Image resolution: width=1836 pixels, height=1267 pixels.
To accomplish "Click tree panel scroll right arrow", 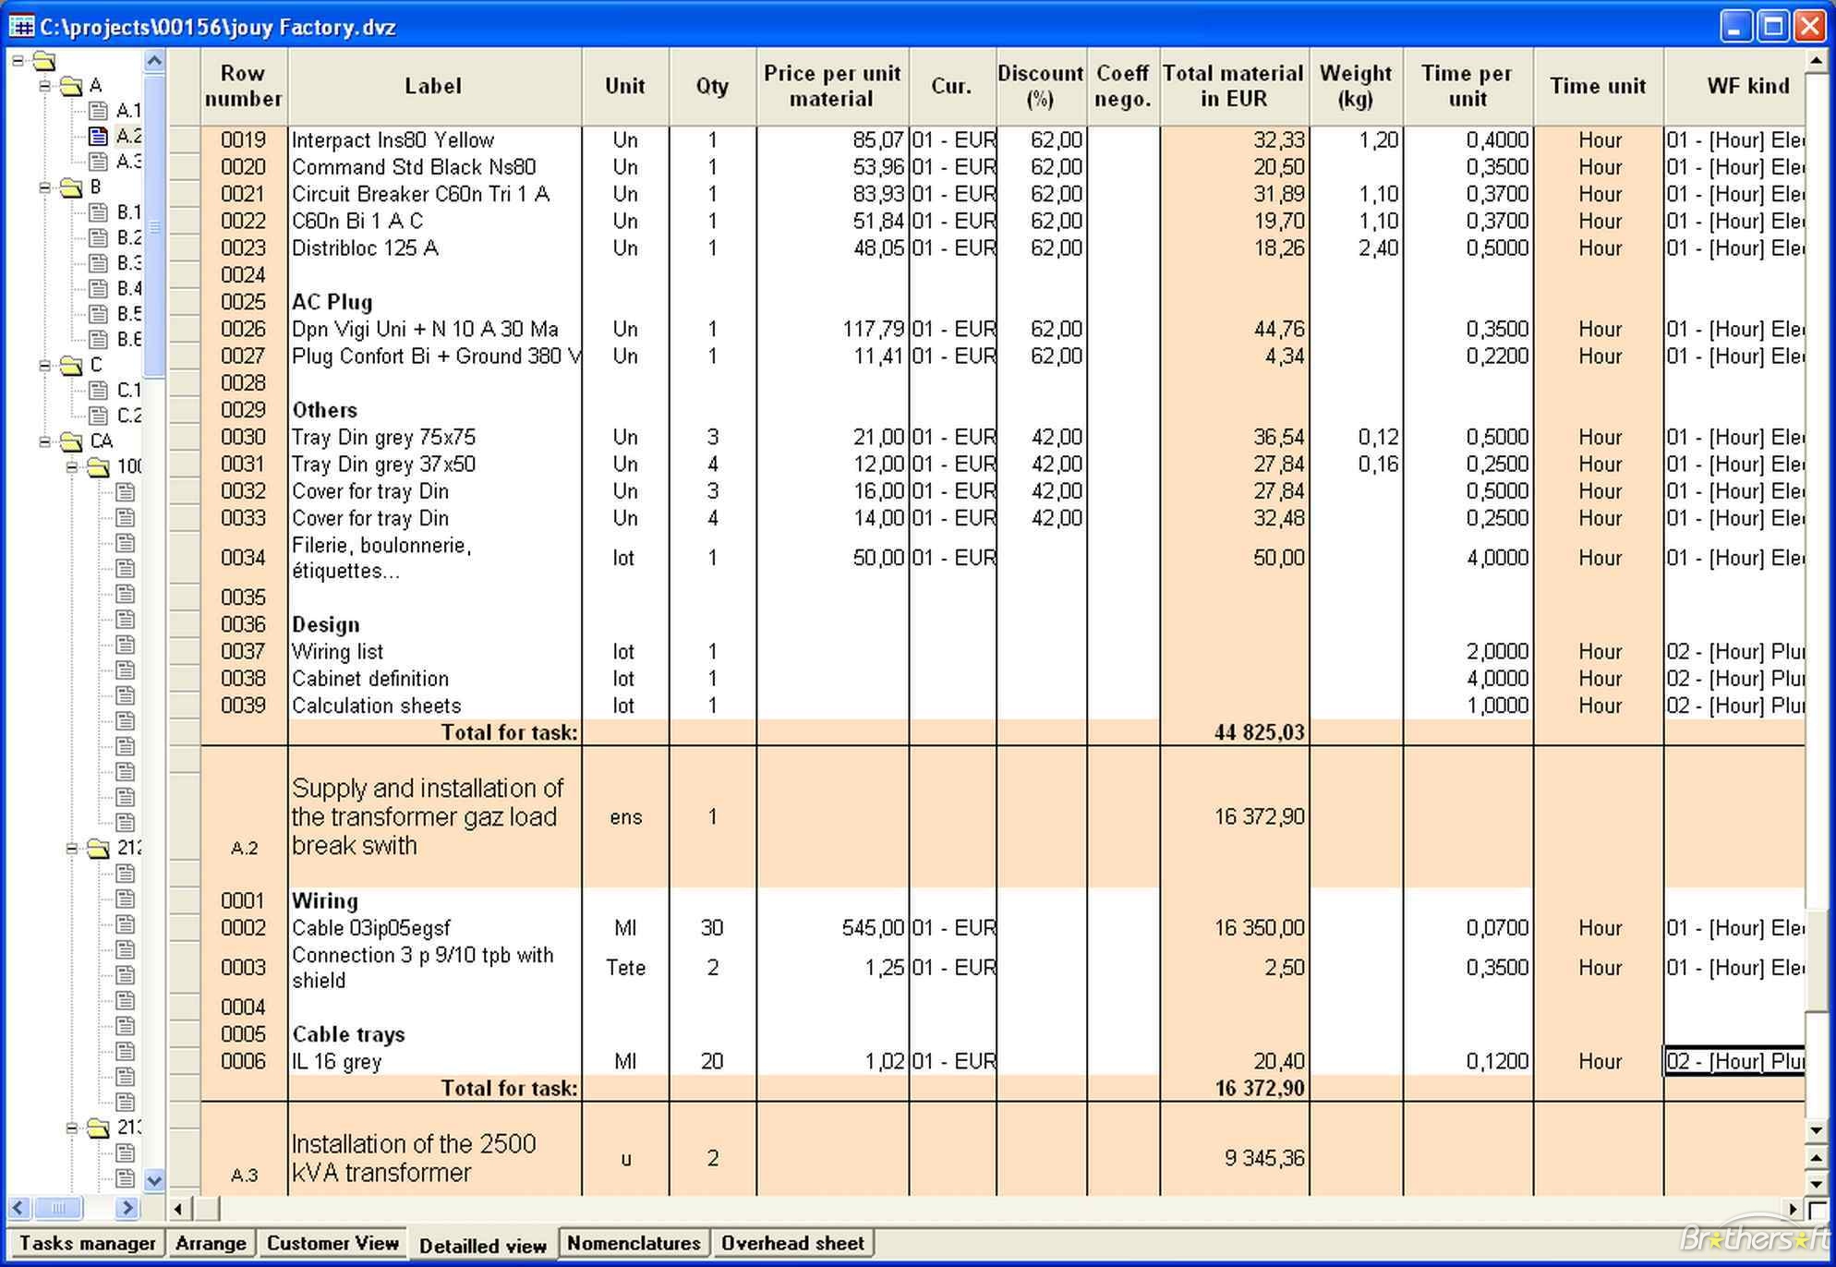I will 127,1208.
